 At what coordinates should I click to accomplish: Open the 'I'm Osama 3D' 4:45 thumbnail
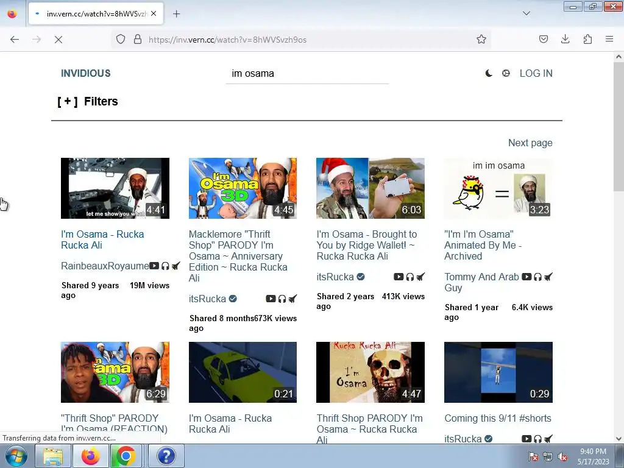[x=243, y=188]
